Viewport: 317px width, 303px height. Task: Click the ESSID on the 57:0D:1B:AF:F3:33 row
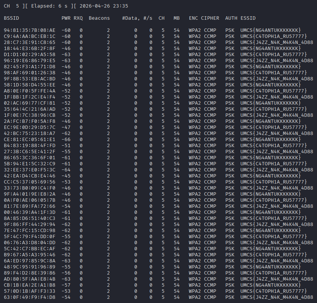click(273, 291)
